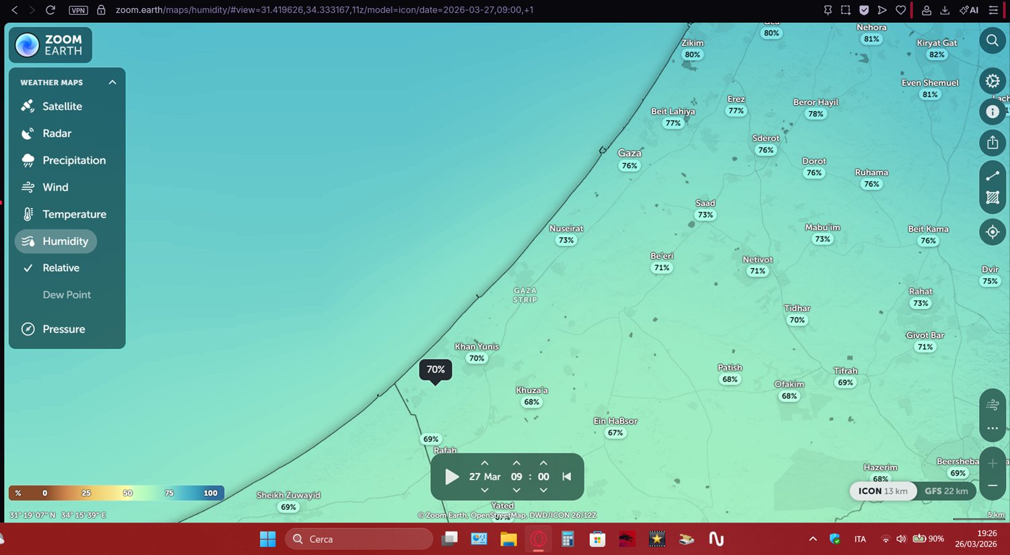1010x555 pixels.
Task: Open the Zoom Earth settings gear
Action: click(x=992, y=81)
